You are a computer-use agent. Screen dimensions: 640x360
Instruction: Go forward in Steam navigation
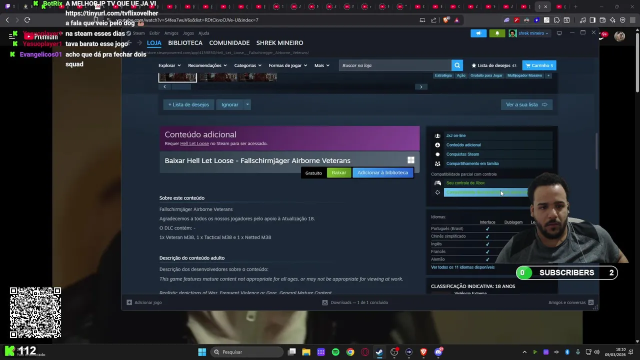[x=139, y=43]
